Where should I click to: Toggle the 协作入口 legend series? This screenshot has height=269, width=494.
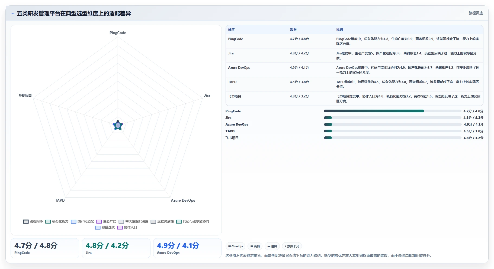tap(127, 227)
